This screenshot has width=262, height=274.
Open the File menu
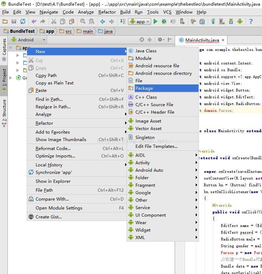[5, 12]
